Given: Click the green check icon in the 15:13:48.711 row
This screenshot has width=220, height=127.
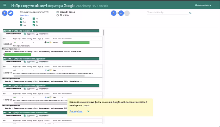Looking at the screenshot, I should point(48,70).
